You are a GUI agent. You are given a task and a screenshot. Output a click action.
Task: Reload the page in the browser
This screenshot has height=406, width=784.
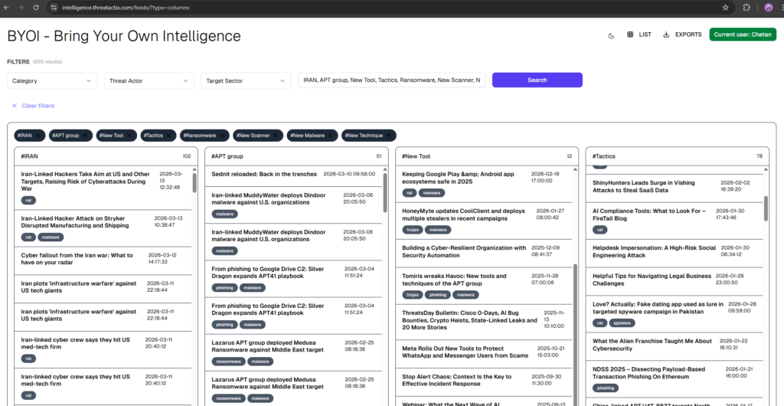coord(36,8)
